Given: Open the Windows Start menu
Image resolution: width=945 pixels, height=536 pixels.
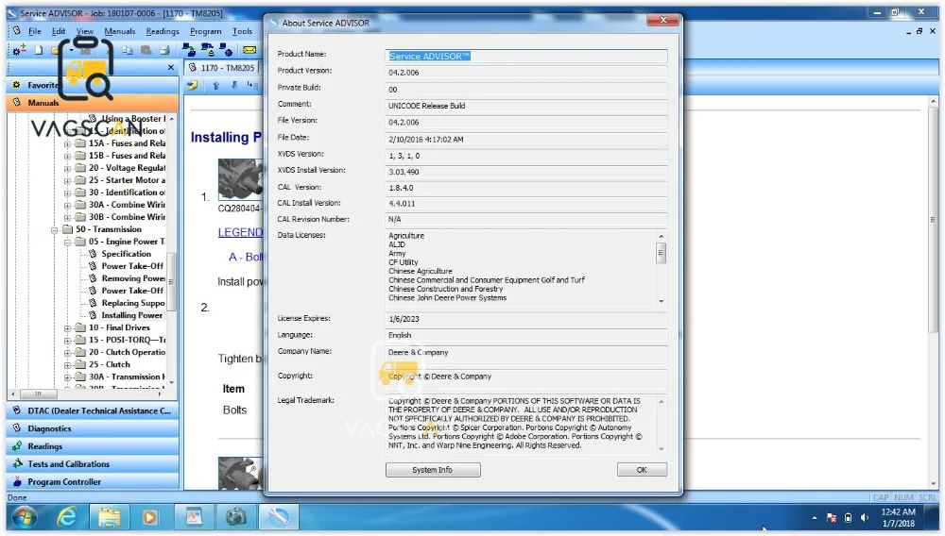Looking at the screenshot, I should [x=25, y=517].
